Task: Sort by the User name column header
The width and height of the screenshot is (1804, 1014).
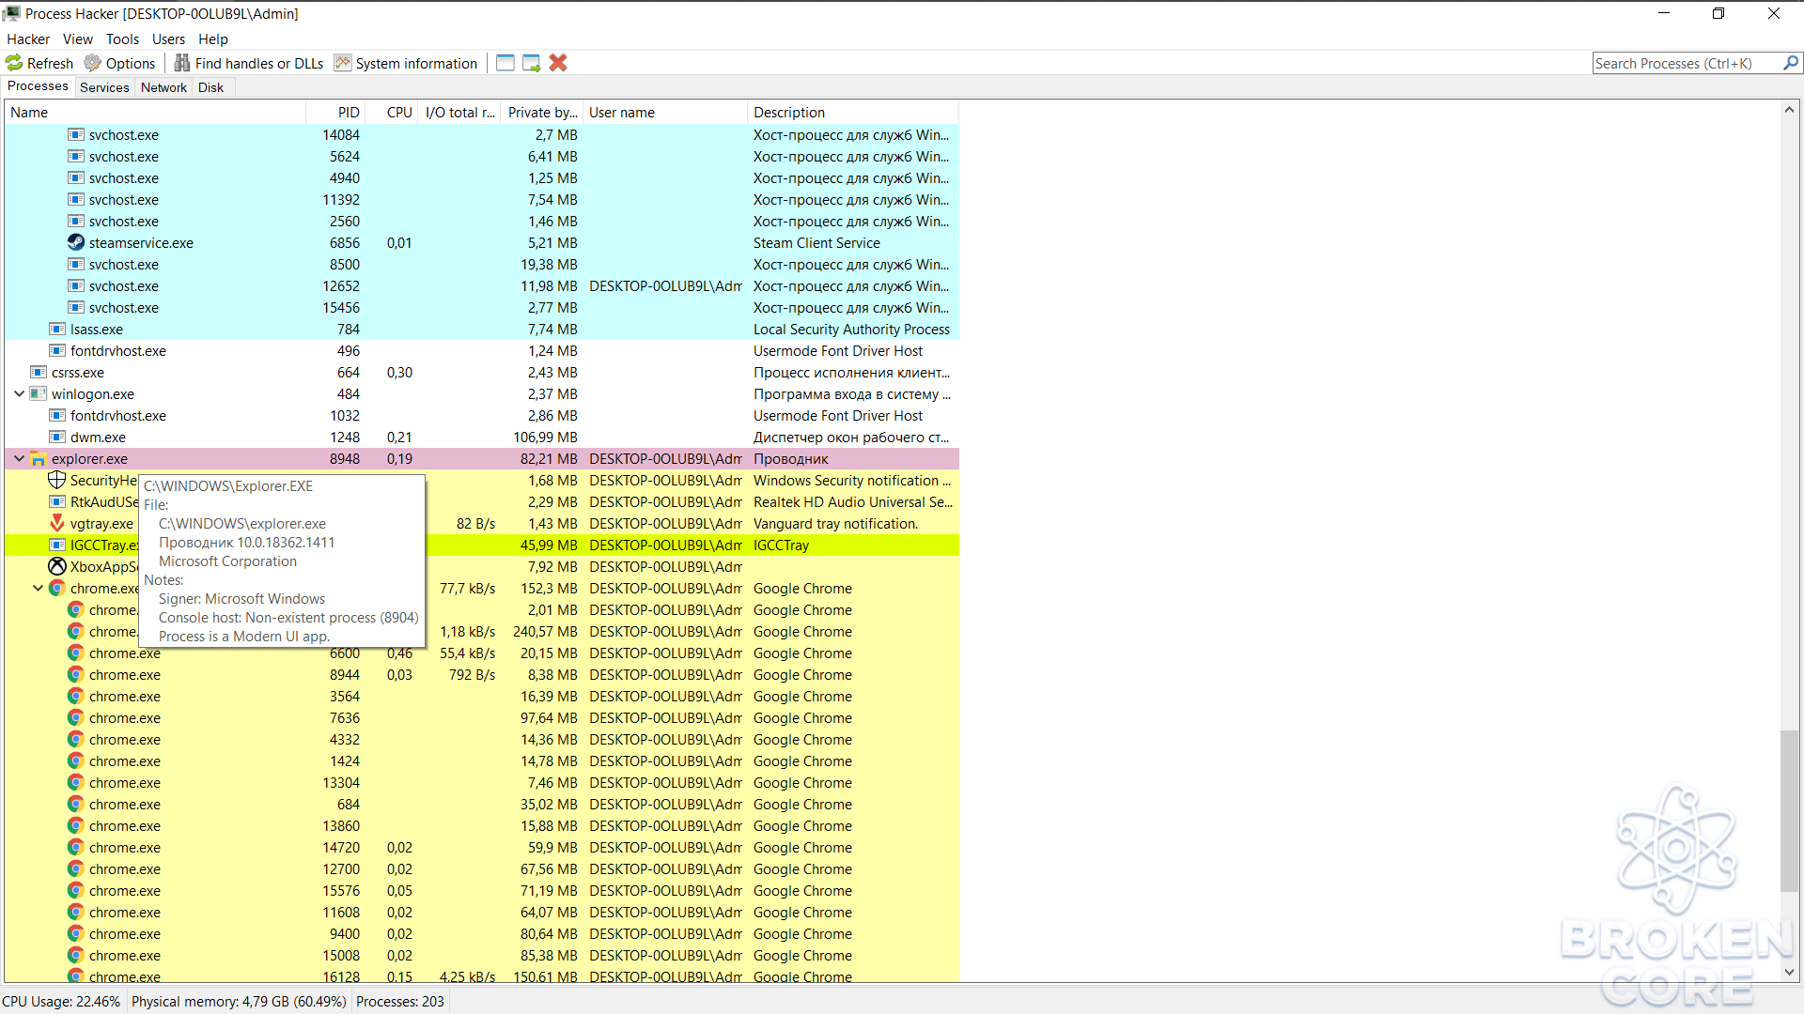Action: point(665,112)
